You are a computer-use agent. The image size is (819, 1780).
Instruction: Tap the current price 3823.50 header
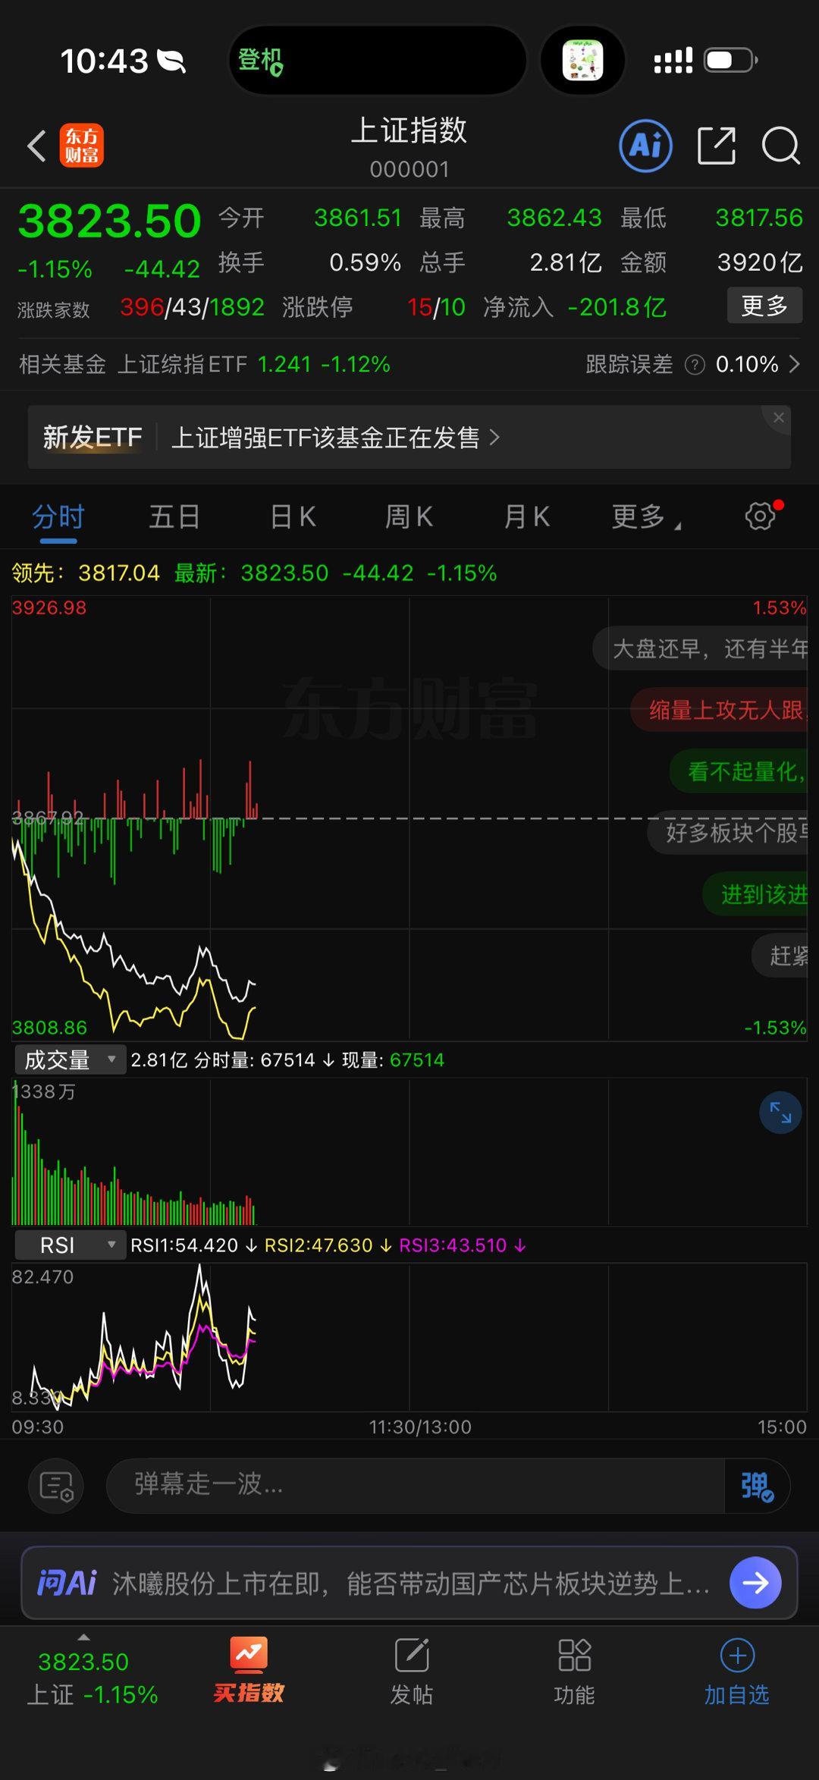click(109, 221)
